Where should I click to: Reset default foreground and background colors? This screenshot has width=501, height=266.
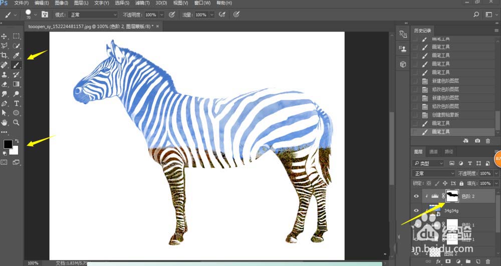5,153
